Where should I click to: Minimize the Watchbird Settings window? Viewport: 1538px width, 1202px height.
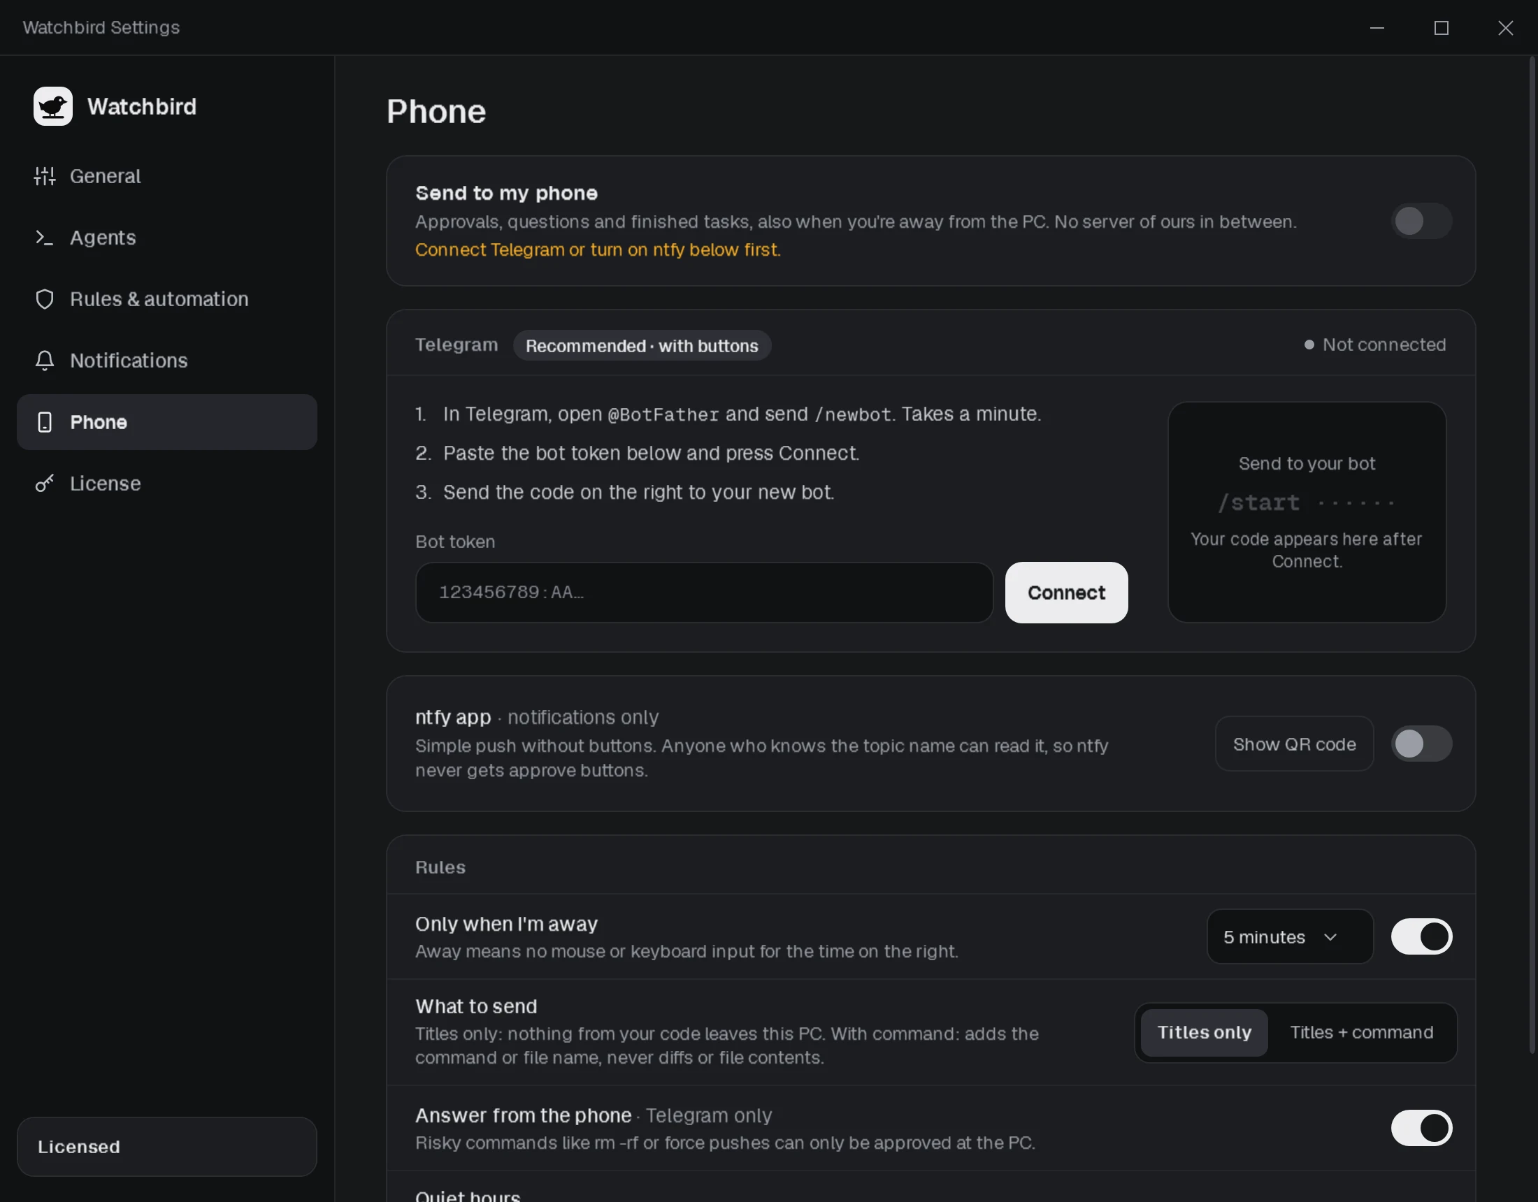coord(1377,27)
